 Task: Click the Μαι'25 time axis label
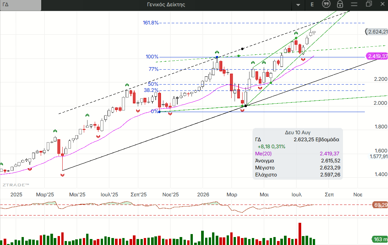[77, 195]
